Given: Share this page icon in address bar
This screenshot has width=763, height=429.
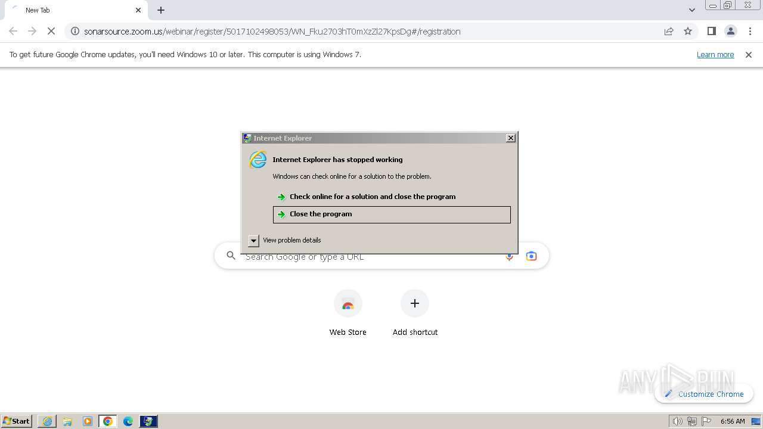Looking at the screenshot, I should coord(669,31).
